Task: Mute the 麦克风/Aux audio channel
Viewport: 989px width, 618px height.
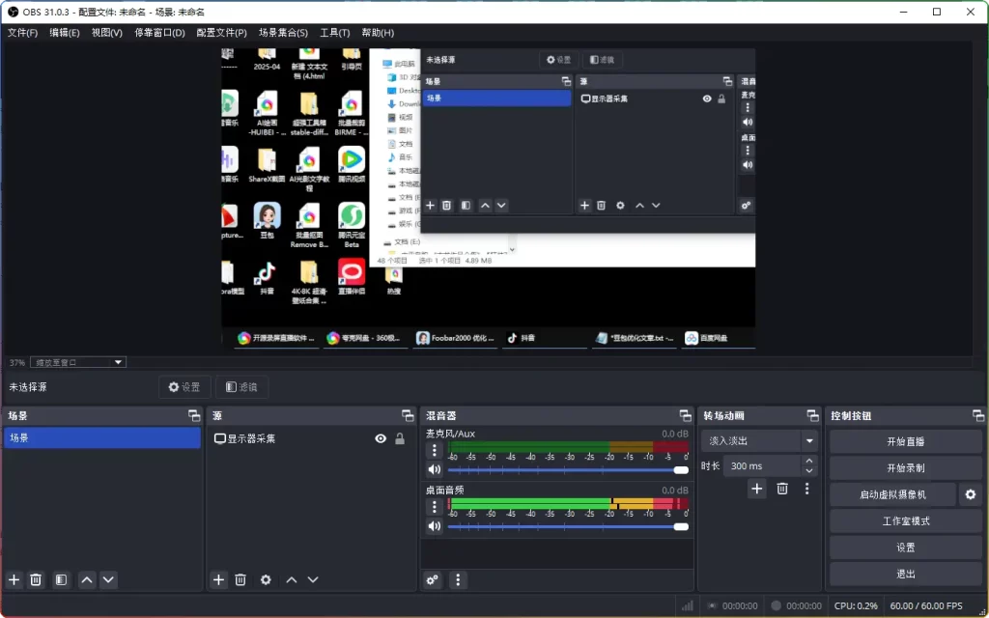Action: 435,469
